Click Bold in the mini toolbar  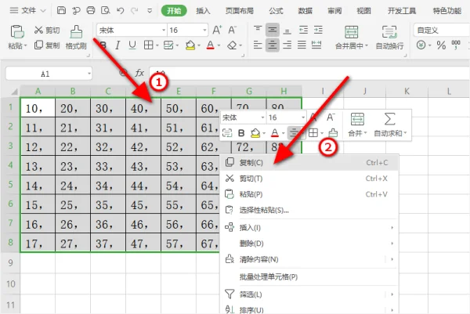tap(241, 133)
